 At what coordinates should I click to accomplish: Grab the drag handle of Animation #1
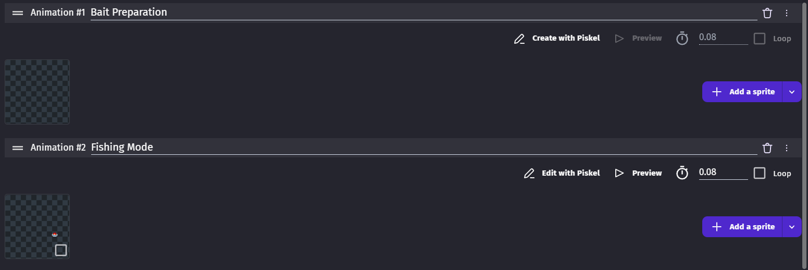(x=18, y=13)
